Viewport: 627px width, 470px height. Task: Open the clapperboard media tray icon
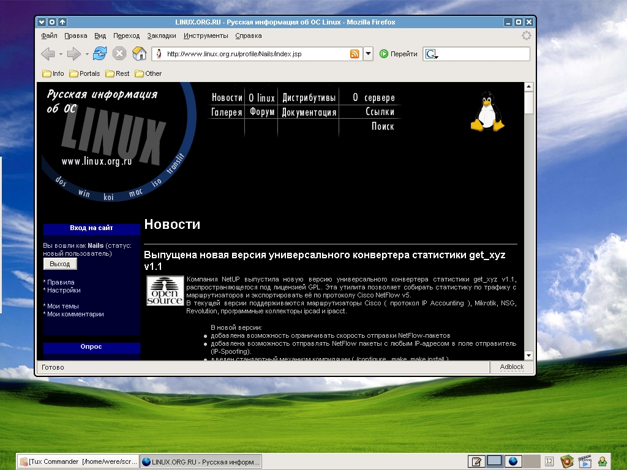point(585,461)
